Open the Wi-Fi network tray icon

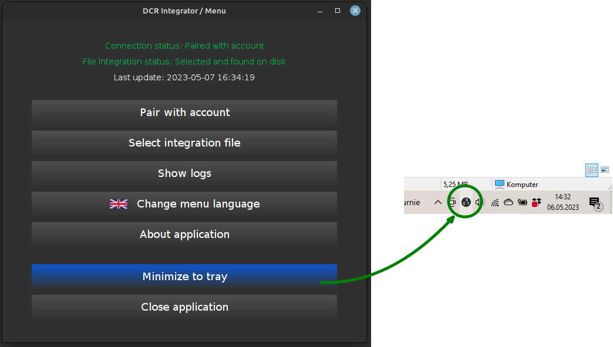click(495, 202)
